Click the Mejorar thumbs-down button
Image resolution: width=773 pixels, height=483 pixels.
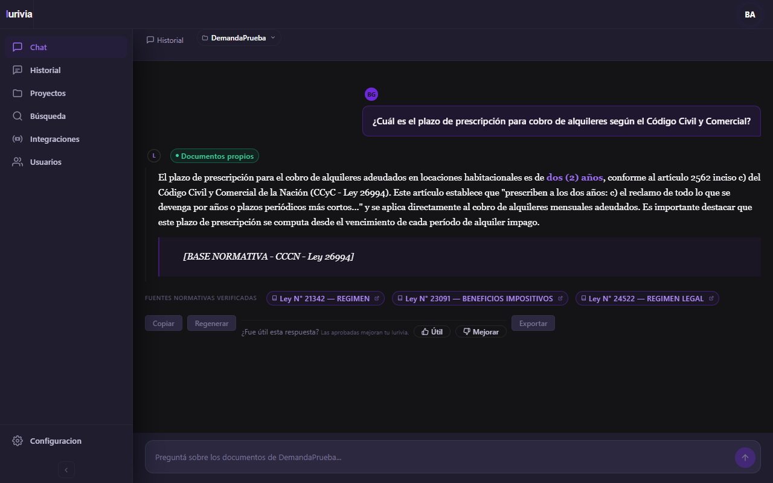(481, 331)
